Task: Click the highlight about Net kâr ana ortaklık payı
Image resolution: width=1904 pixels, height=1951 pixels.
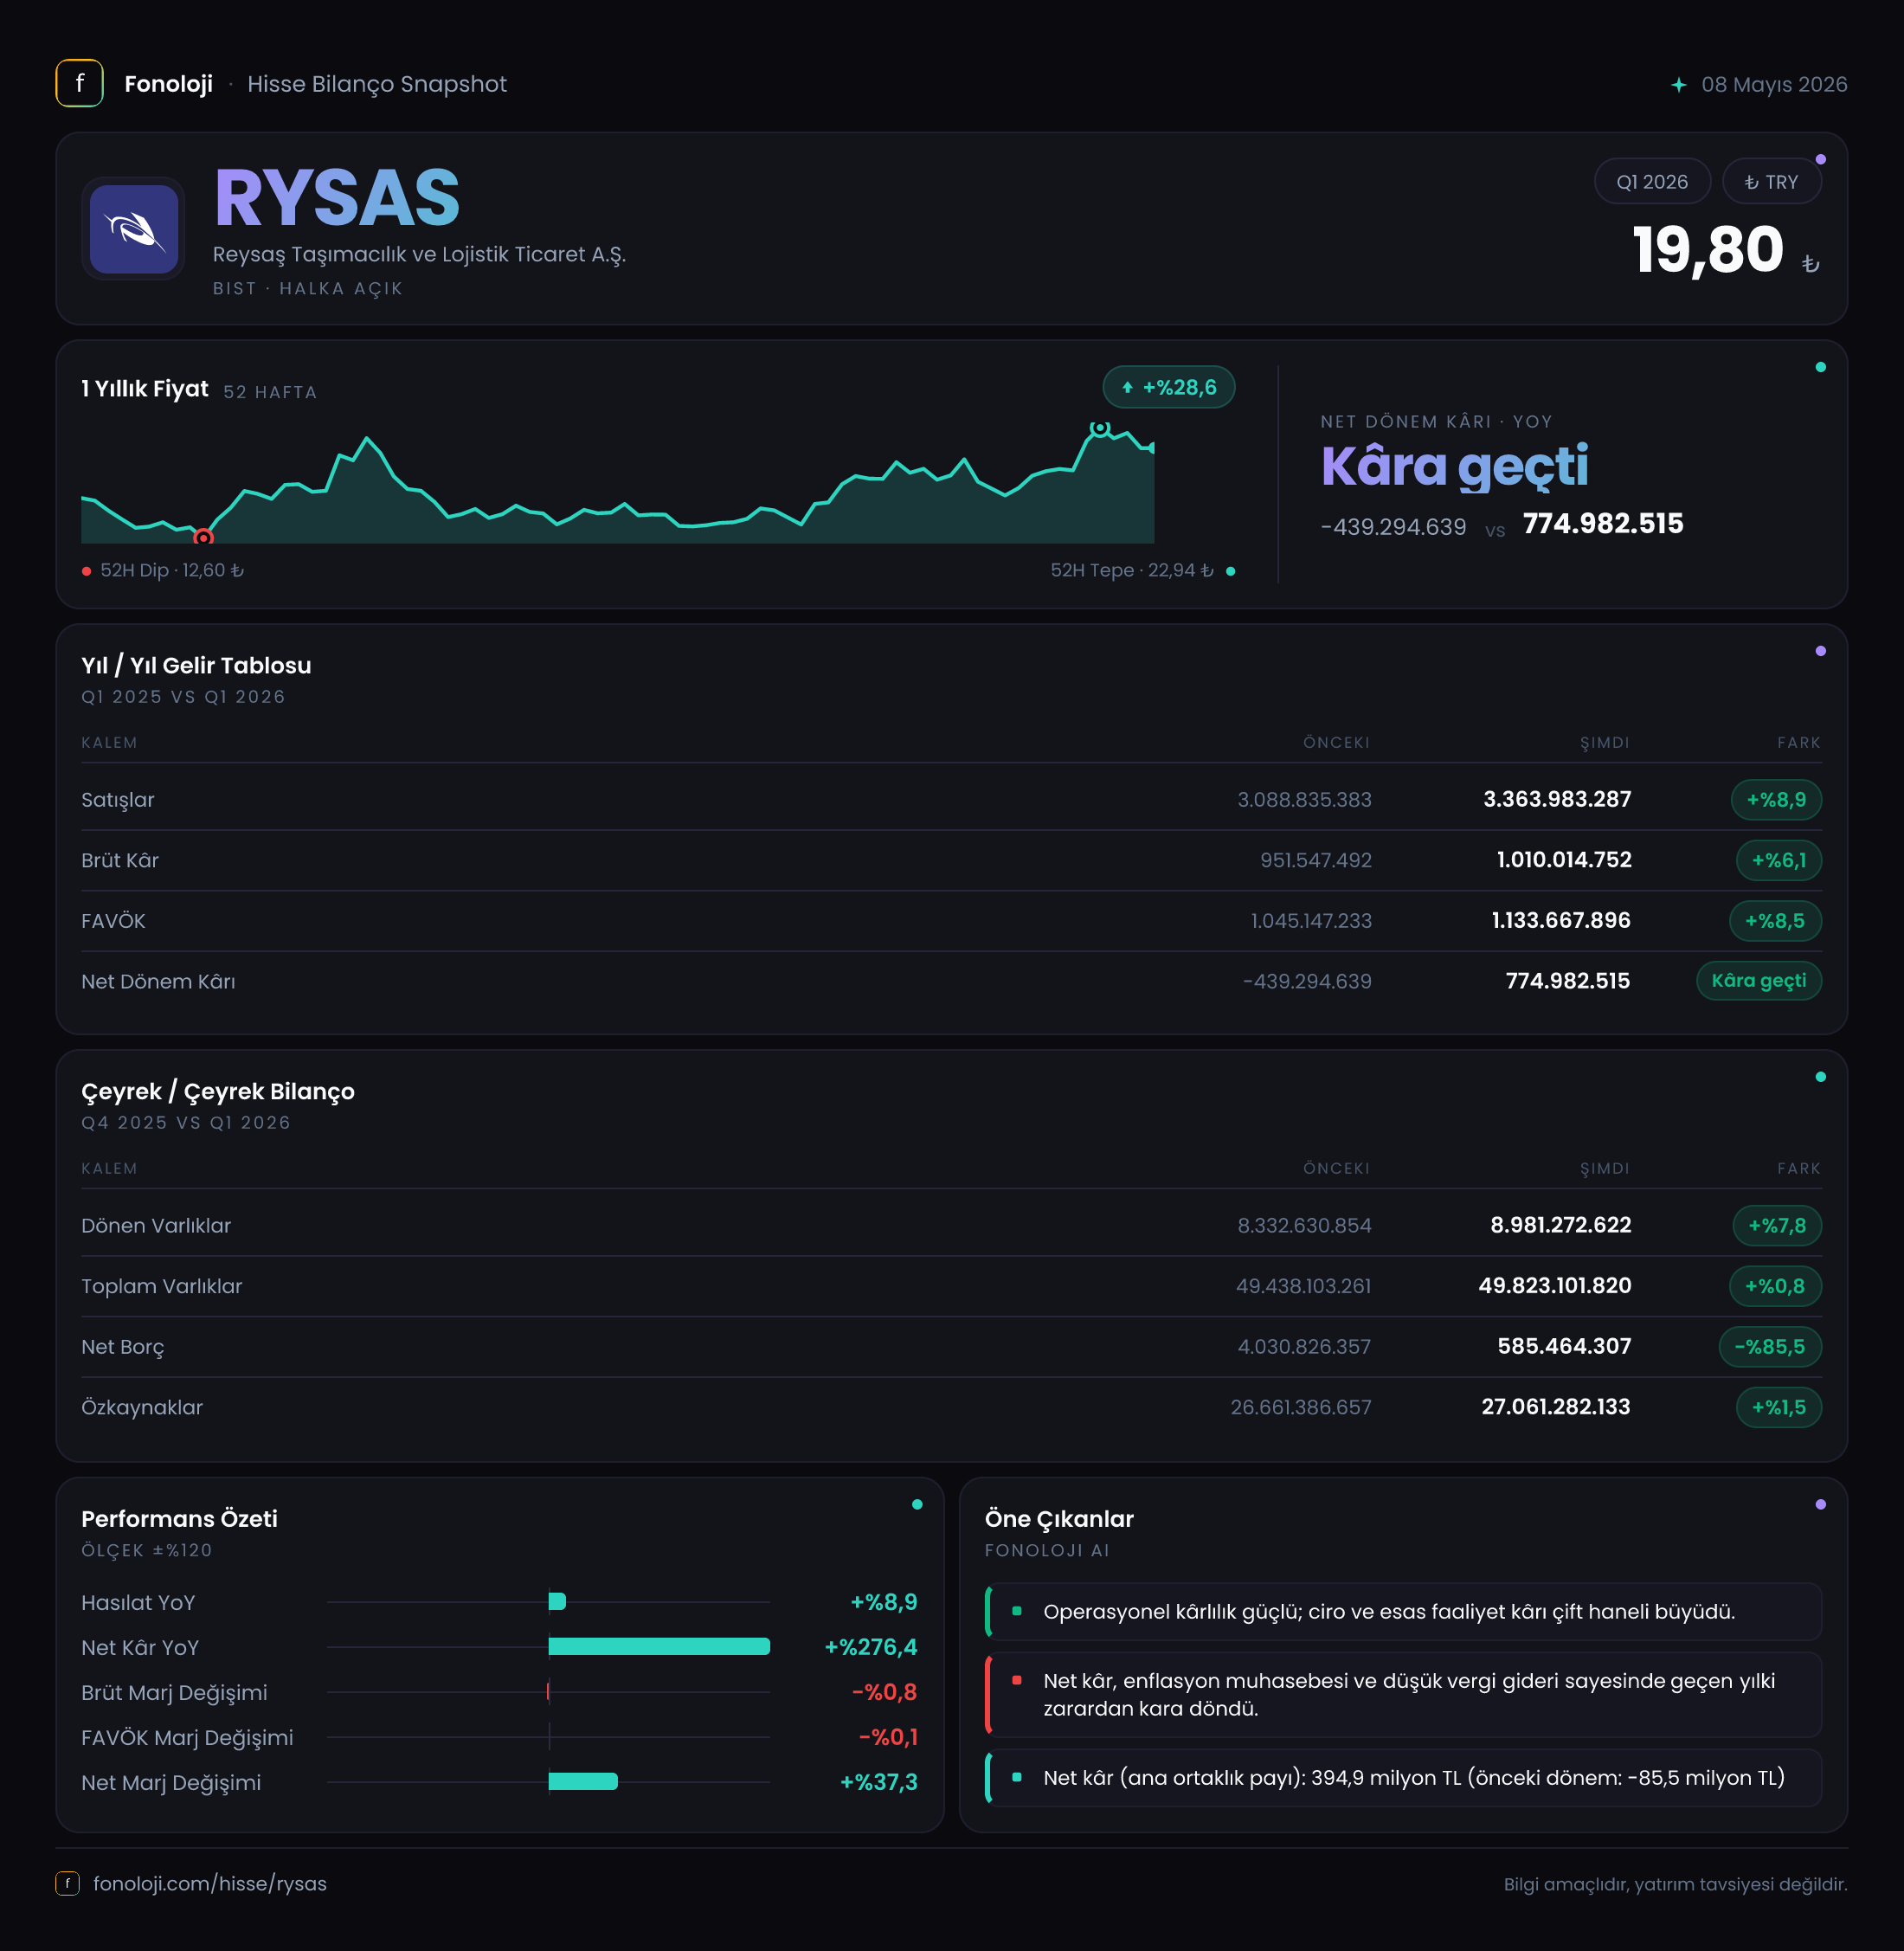Action: coord(1403,1777)
